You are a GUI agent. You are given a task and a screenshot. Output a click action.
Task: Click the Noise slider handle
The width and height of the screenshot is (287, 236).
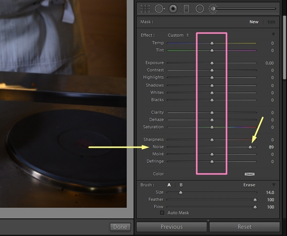(x=250, y=147)
